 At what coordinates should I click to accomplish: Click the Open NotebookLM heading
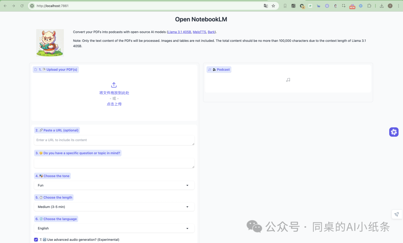tap(201, 19)
